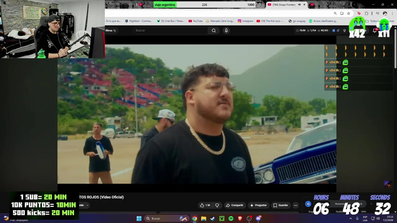Open the YouTube bookmark
Image resolution: width=397 pixels, height=223 pixels.
pos(195,21)
